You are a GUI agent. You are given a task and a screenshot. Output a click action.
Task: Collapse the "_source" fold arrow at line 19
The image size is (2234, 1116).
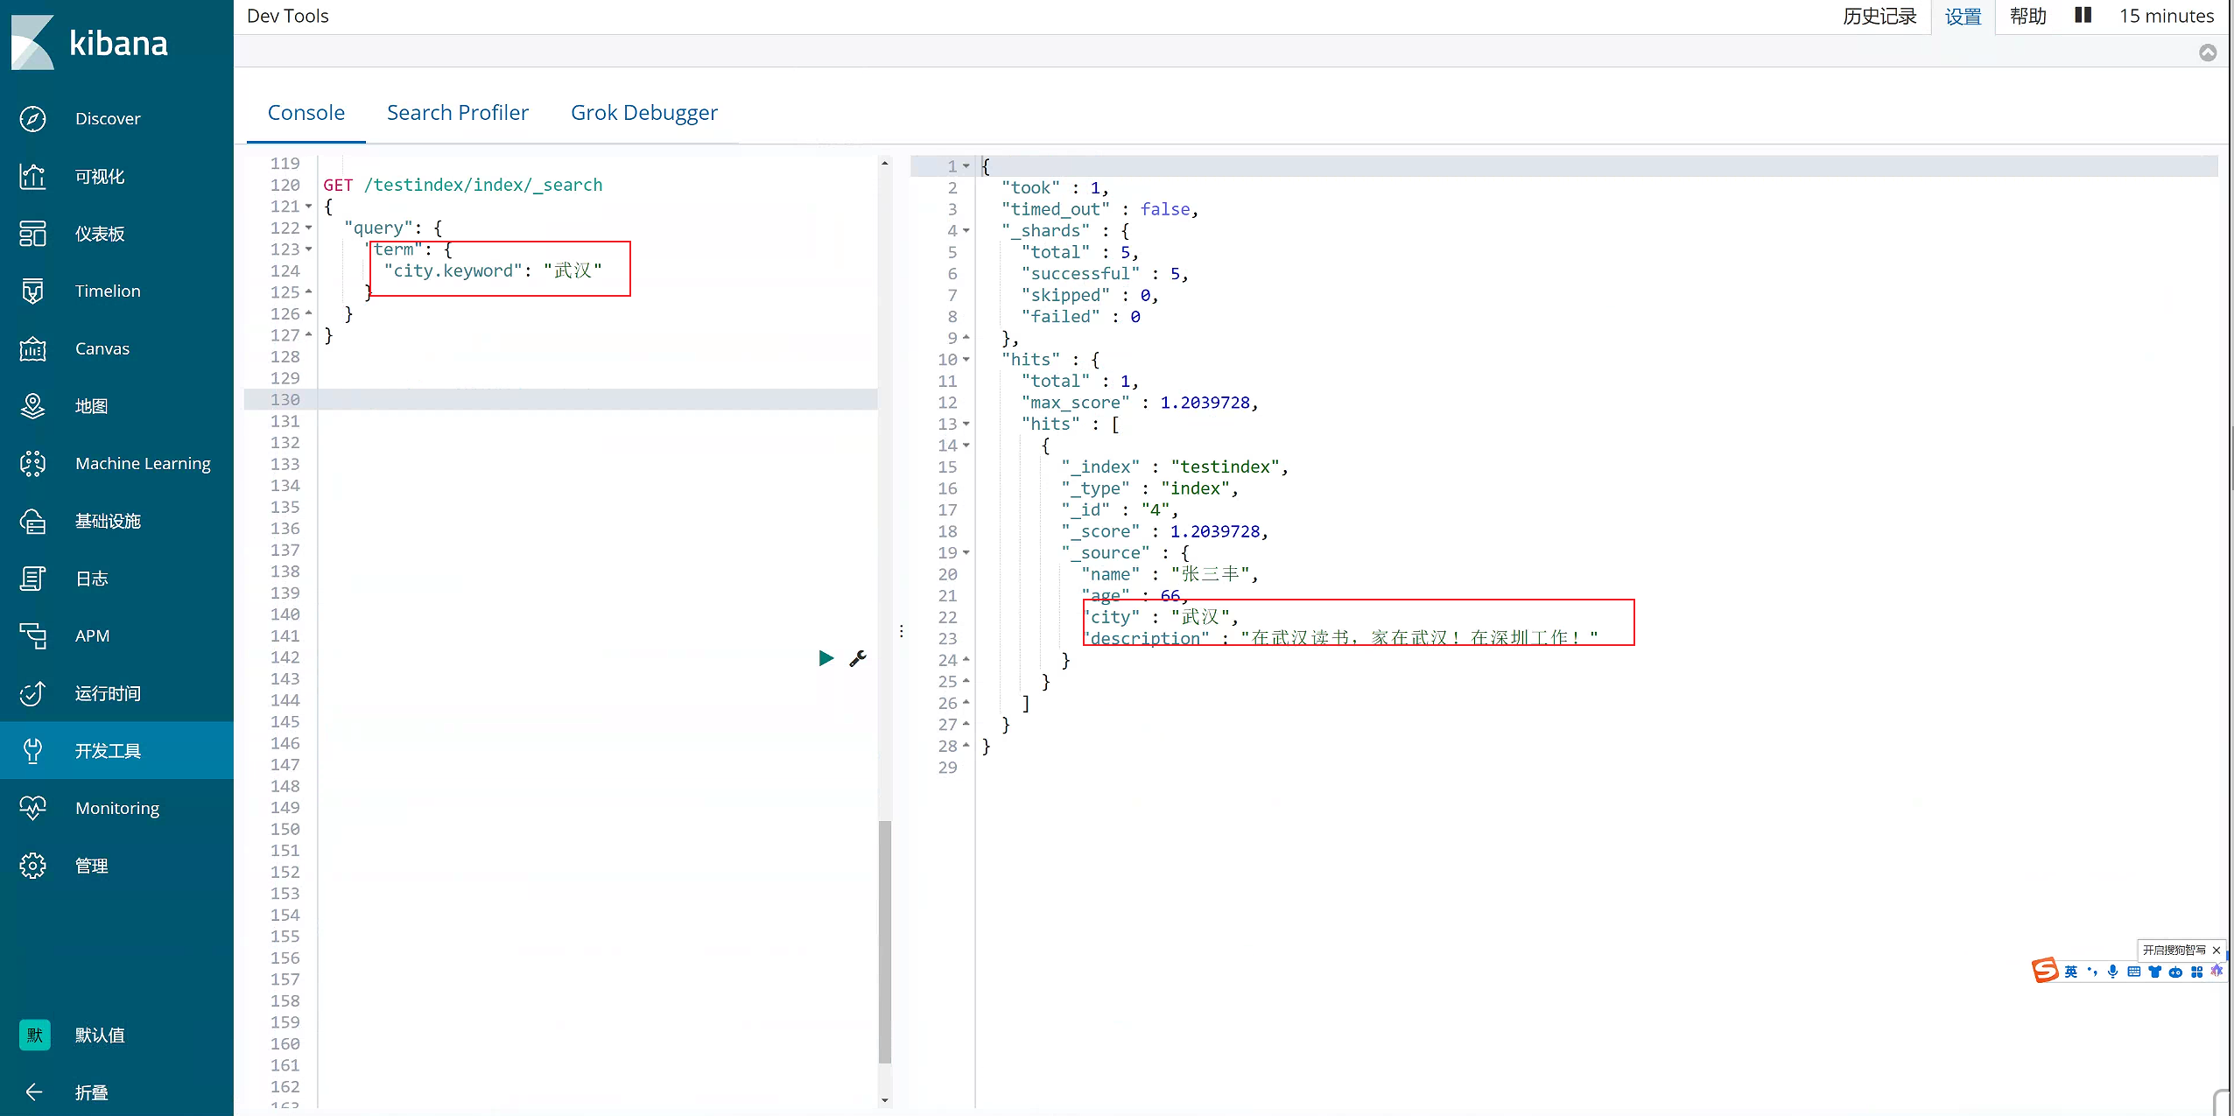pyautogui.click(x=966, y=553)
